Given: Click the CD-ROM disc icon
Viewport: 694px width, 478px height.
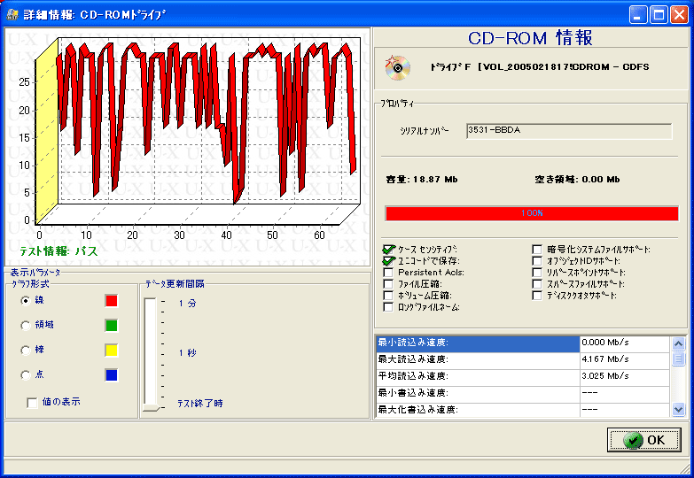Looking at the screenshot, I should coord(397,66).
